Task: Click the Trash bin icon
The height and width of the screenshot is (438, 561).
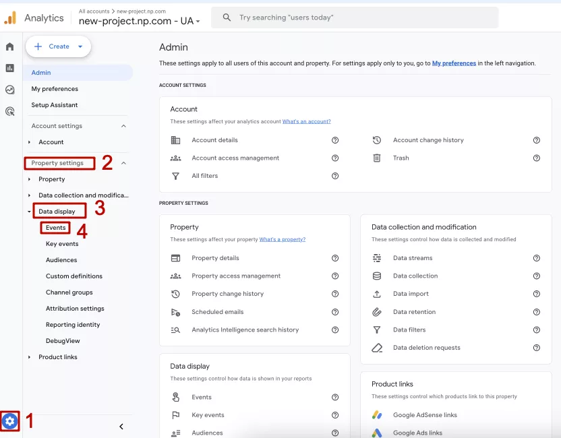Action: tap(377, 158)
